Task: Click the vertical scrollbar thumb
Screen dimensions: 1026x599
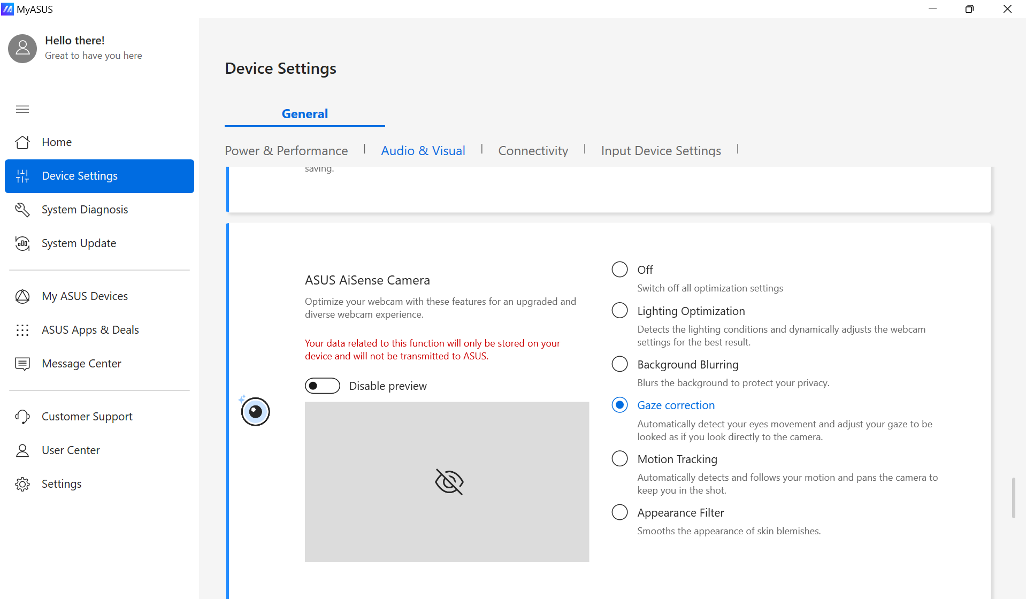Action: pyautogui.click(x=1013, y=497)
